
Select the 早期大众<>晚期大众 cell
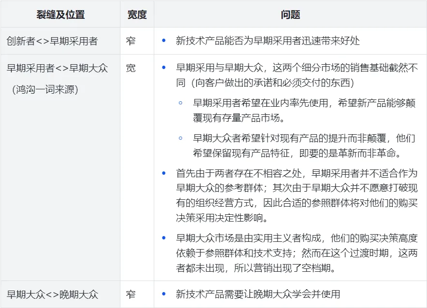[52, 294]
